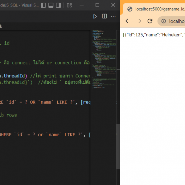Open the Customize Layout icon

[69, 5]
